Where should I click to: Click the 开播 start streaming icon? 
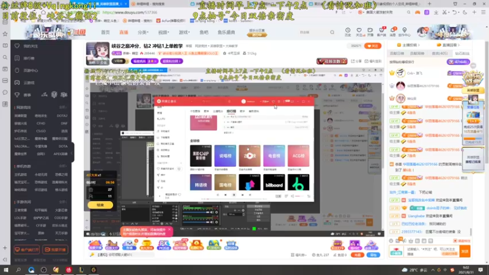[x=370, y=32]
